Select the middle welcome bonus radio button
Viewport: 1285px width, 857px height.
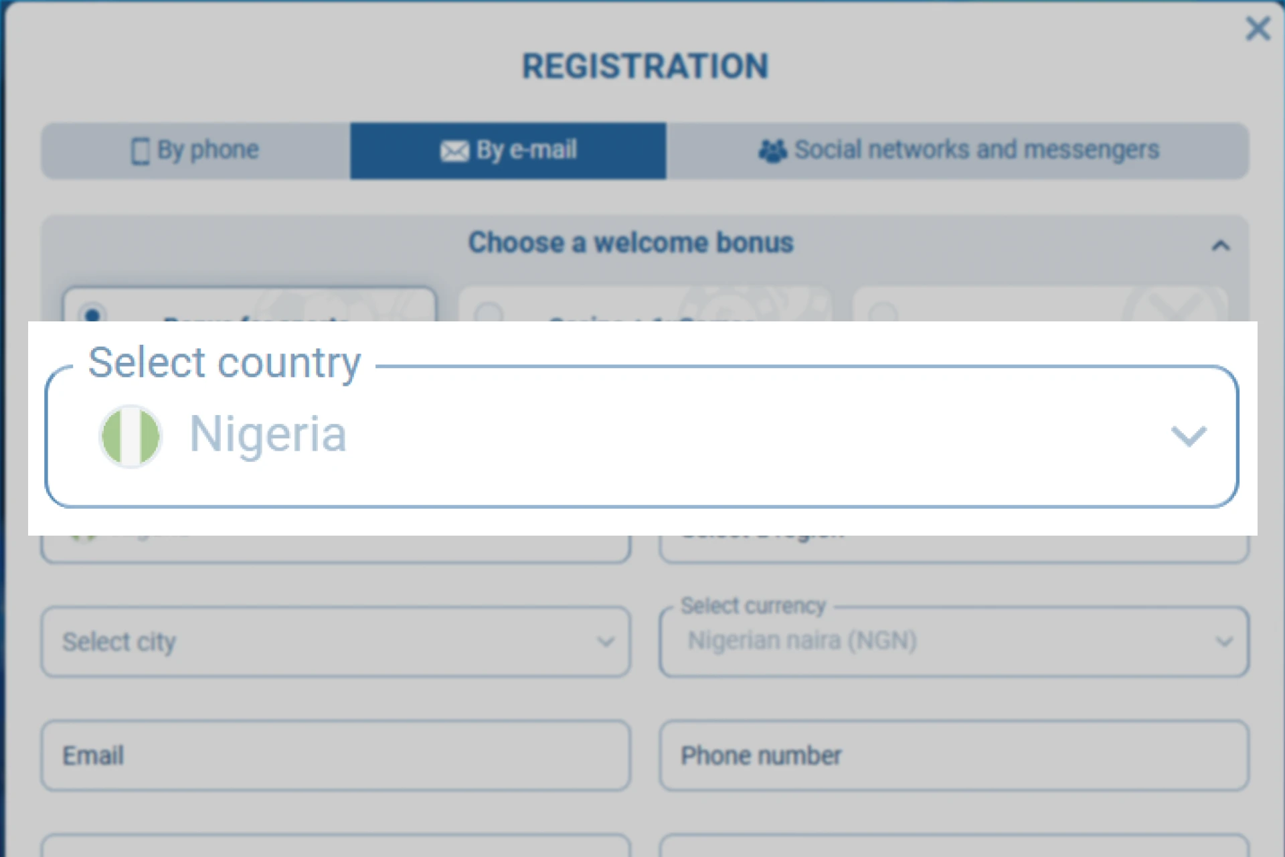489,313
